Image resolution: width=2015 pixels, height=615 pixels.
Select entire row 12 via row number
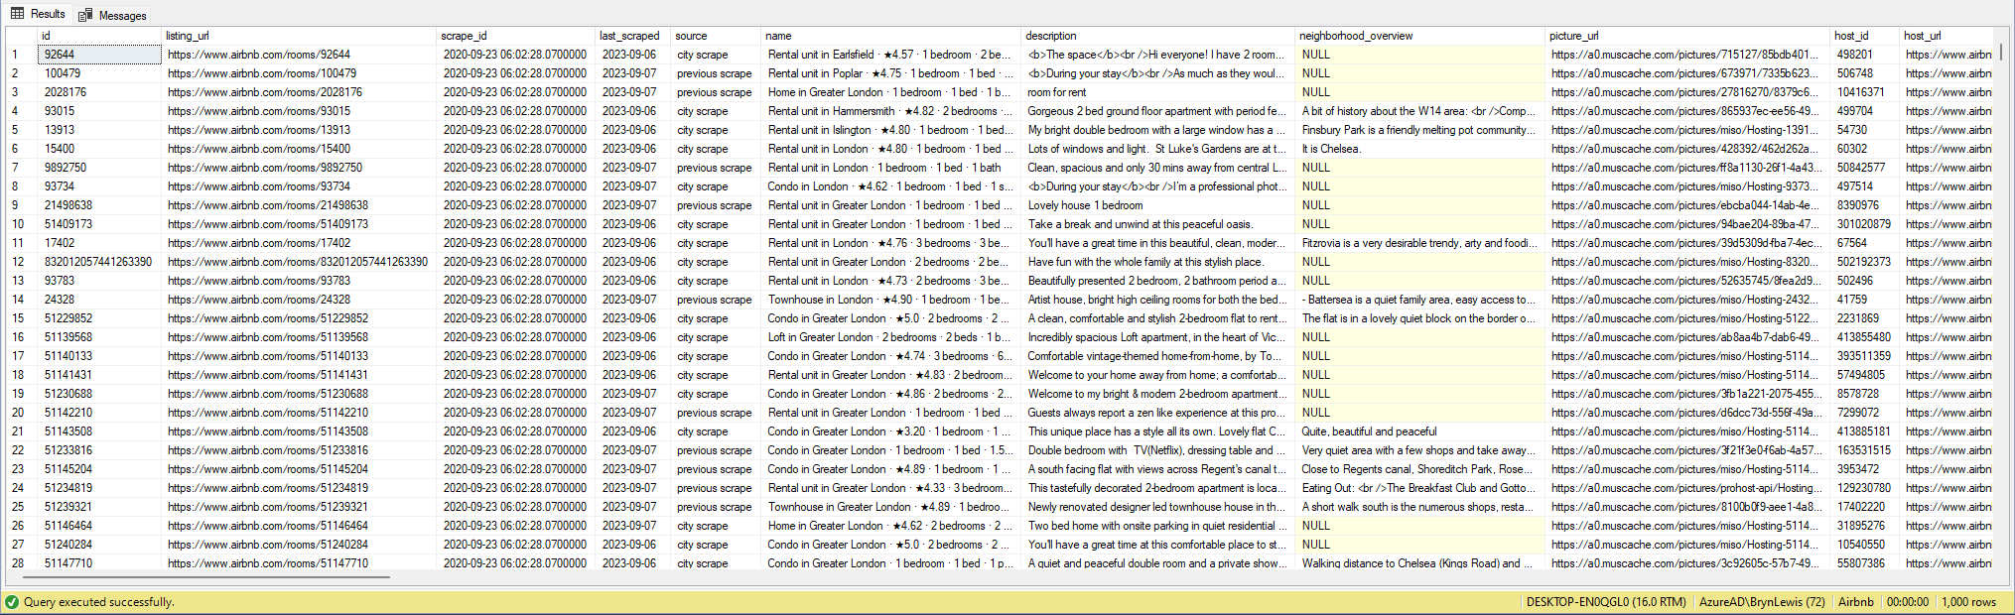(x=18, y=262)
